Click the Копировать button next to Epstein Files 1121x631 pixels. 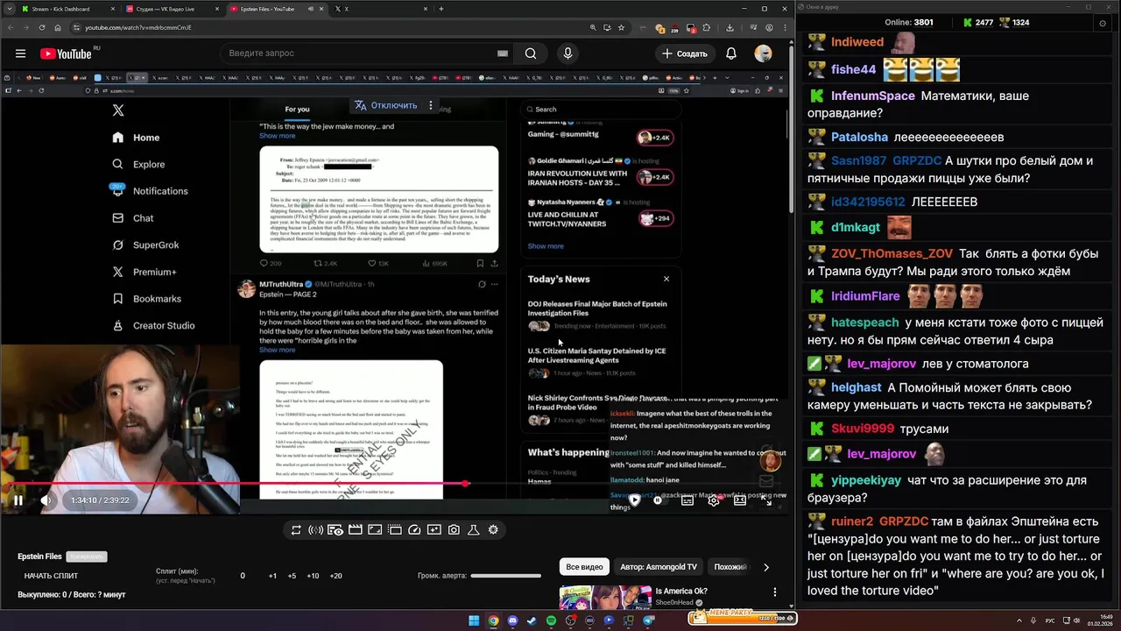click(x=87, y=557)
